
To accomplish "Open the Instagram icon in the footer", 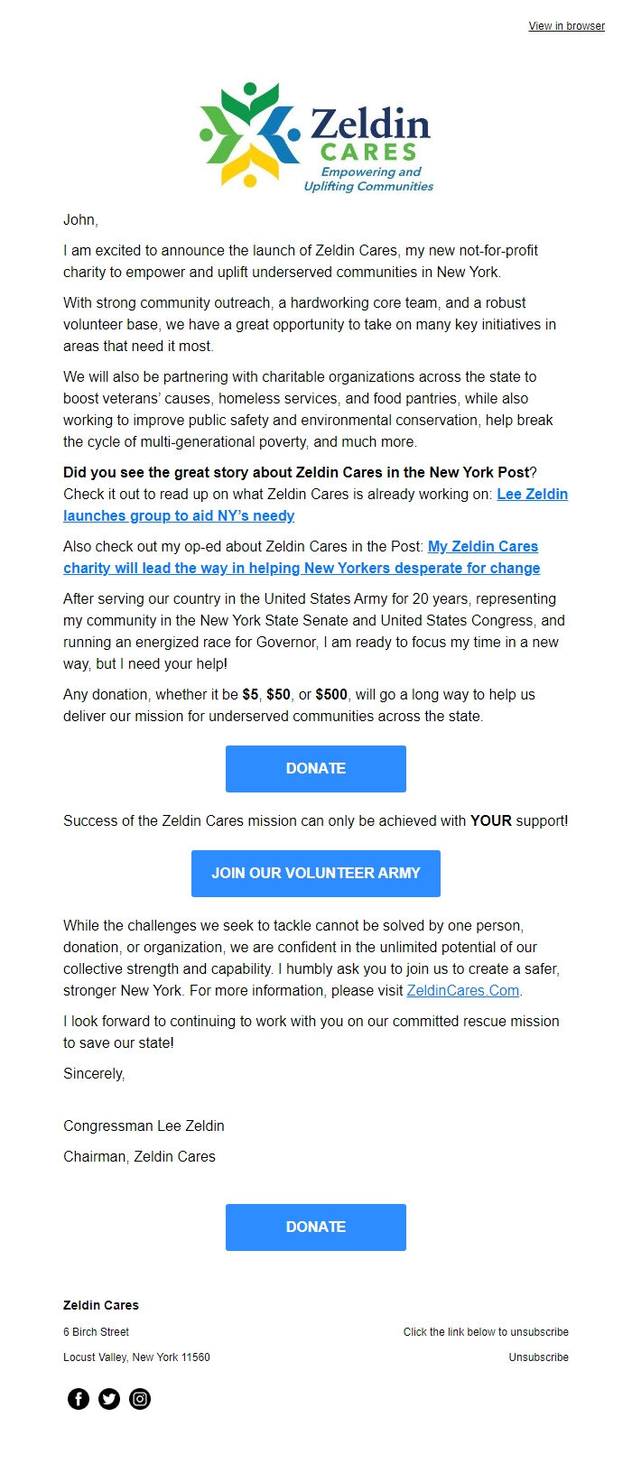I will 140,1400.
